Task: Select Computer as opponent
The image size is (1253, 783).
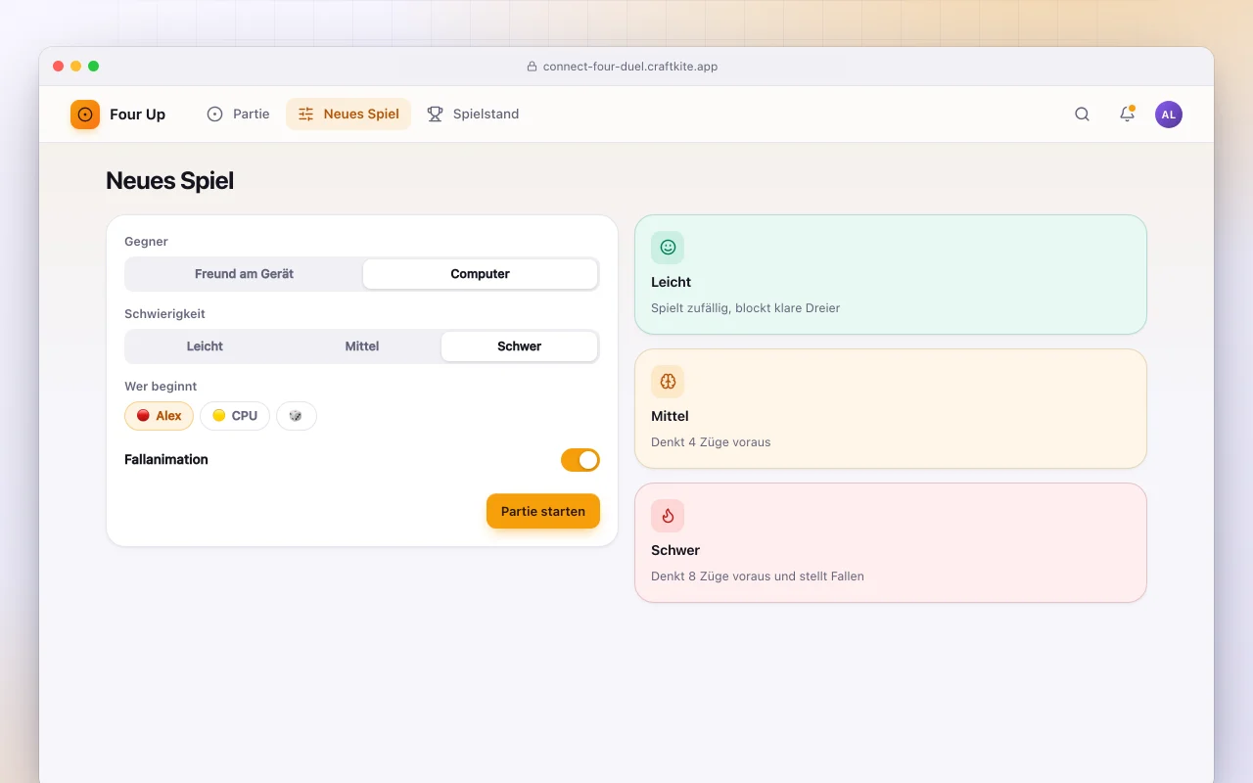Action: [x=480, y=274]
